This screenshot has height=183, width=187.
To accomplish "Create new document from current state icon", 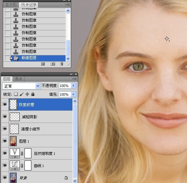I will click(x=43, y=64).
